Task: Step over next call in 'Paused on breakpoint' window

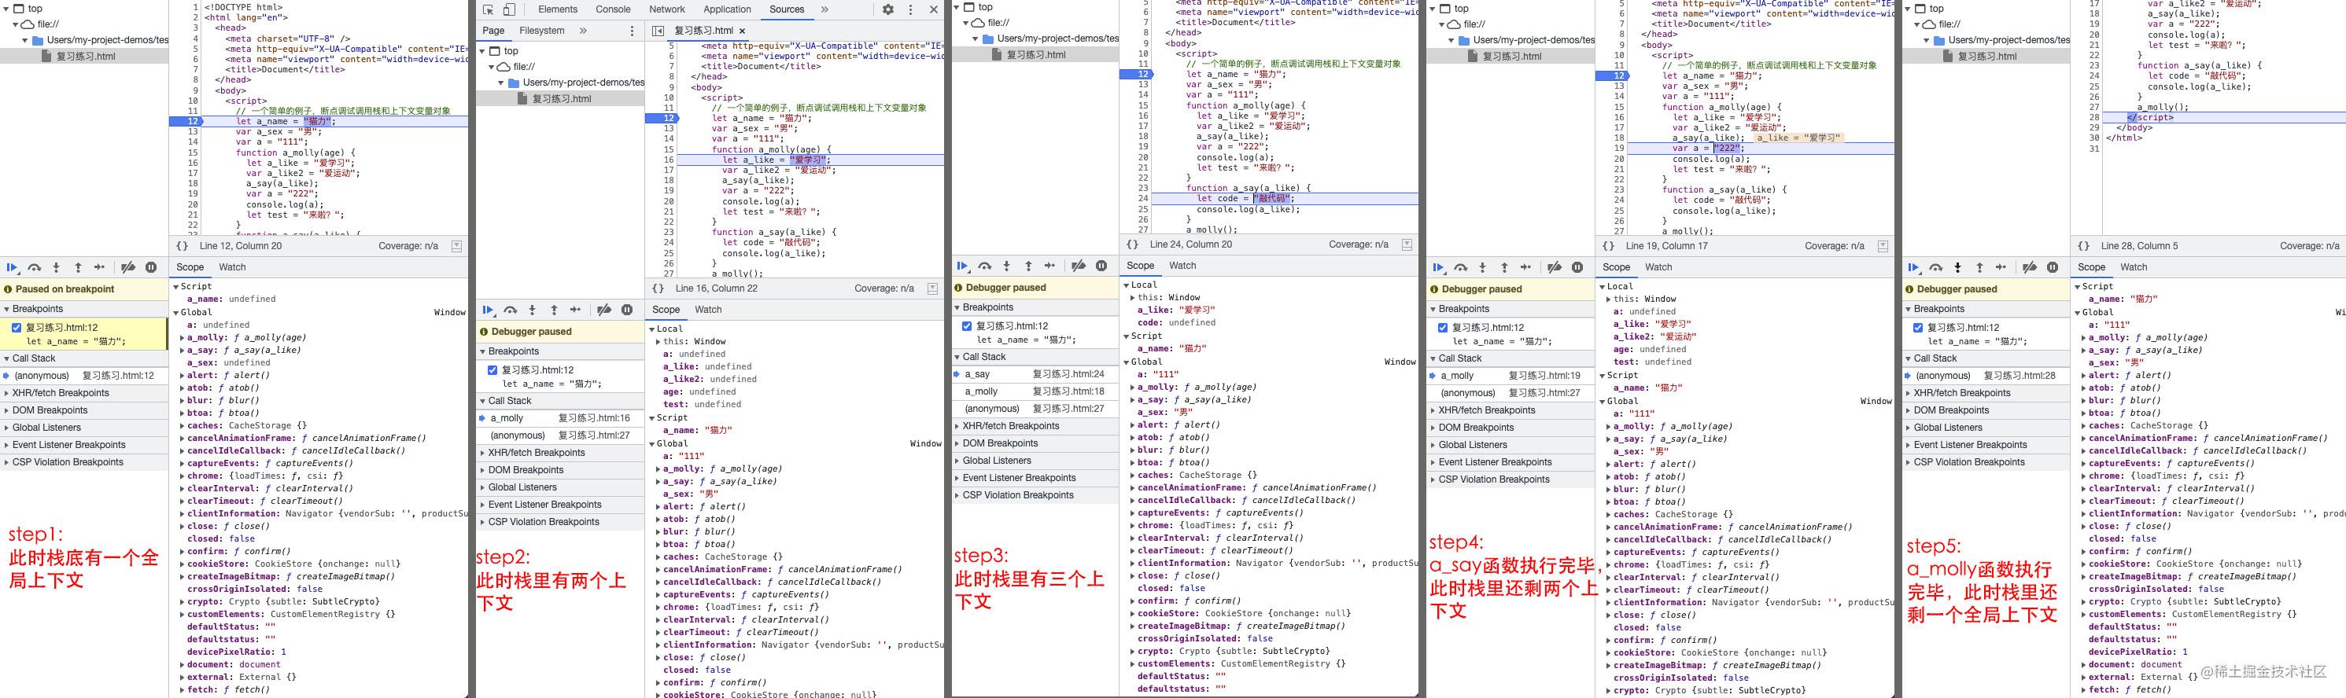Action: click(35, 267)
